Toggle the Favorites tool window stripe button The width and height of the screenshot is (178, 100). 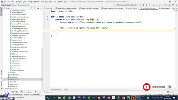(x=1, y=85)
